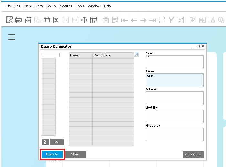Click the Find binoculars icon
The width and height of the screenshot is (226, 167).
tap(106, 20)
